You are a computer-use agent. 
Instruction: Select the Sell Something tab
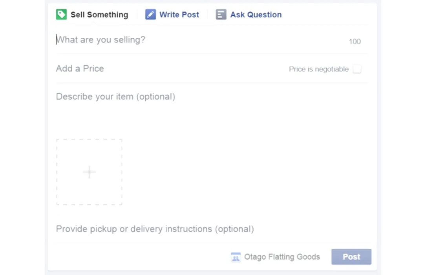pos(92,15)
